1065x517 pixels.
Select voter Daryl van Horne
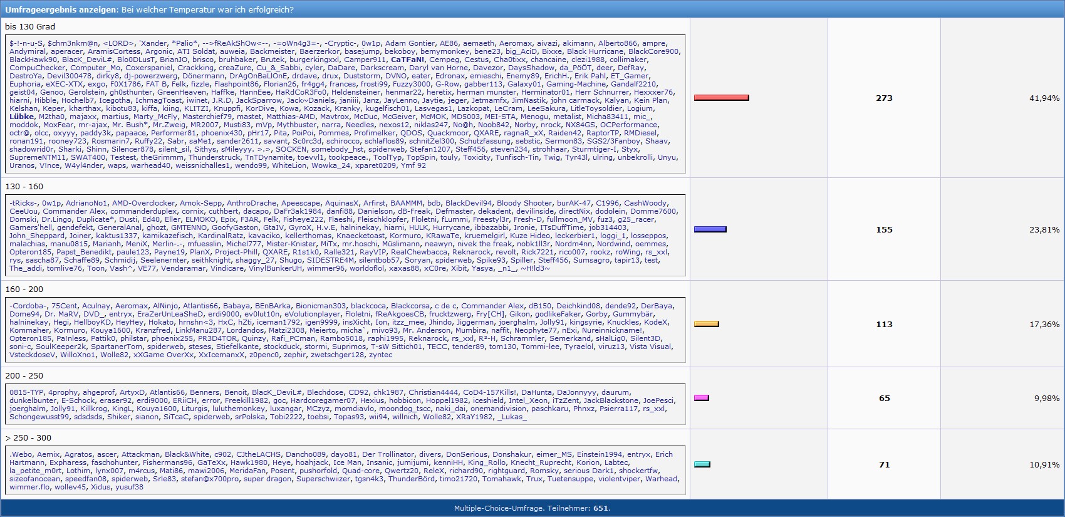coord(439,68)
